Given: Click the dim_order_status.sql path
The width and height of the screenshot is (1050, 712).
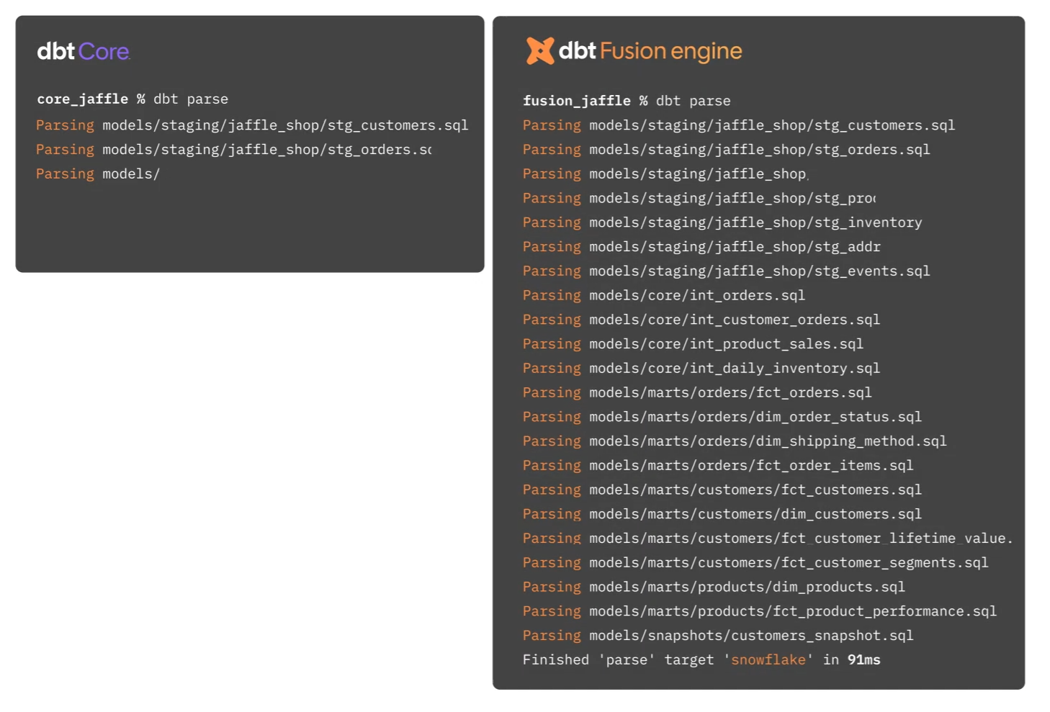Looking at the screenshot, I should click(755, 417).
